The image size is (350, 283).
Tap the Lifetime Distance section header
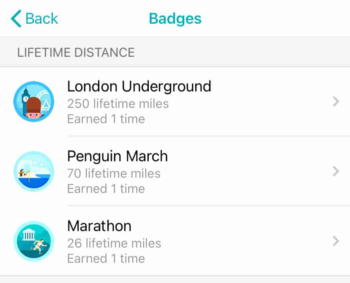point(76,52)
